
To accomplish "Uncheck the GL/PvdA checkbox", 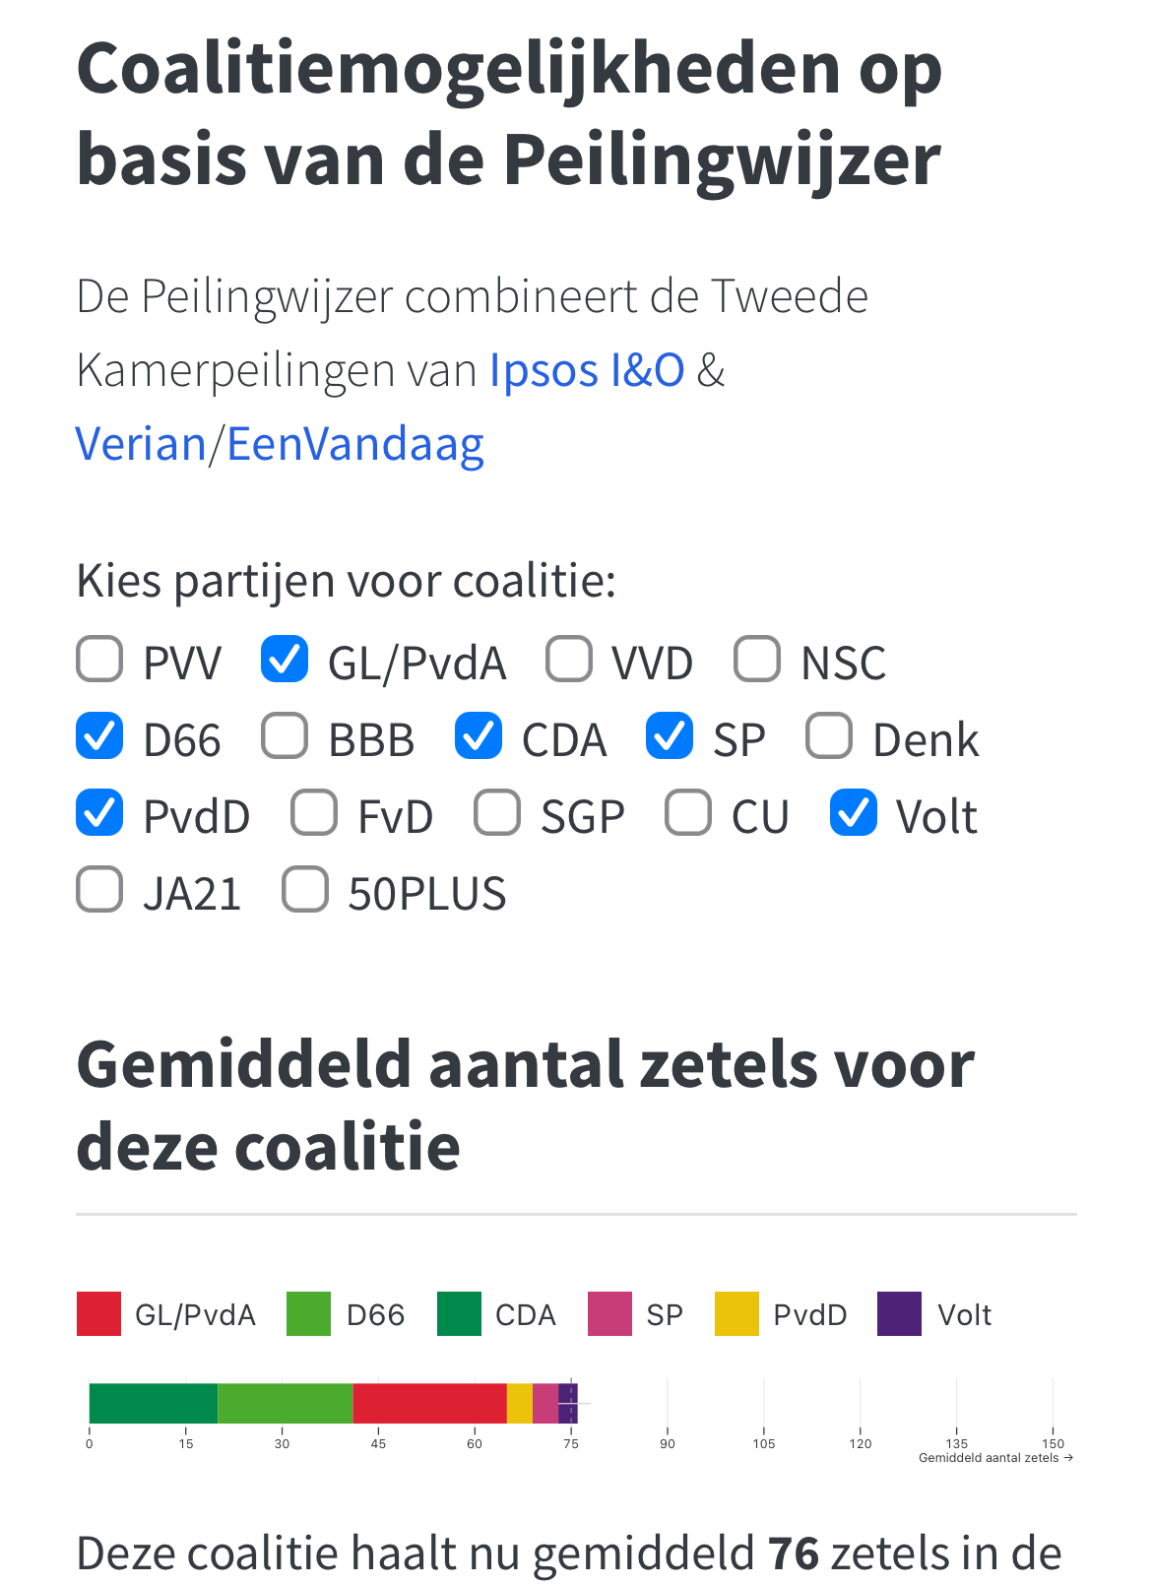I will 285,660.
